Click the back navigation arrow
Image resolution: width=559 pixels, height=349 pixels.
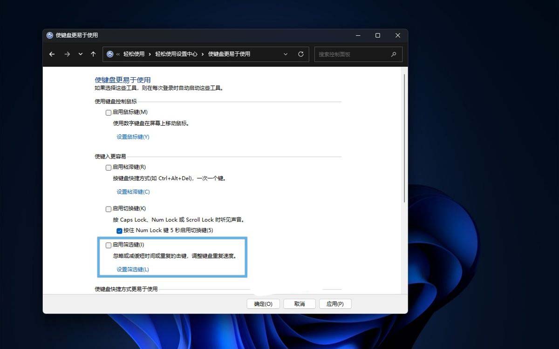coord(52,54)
